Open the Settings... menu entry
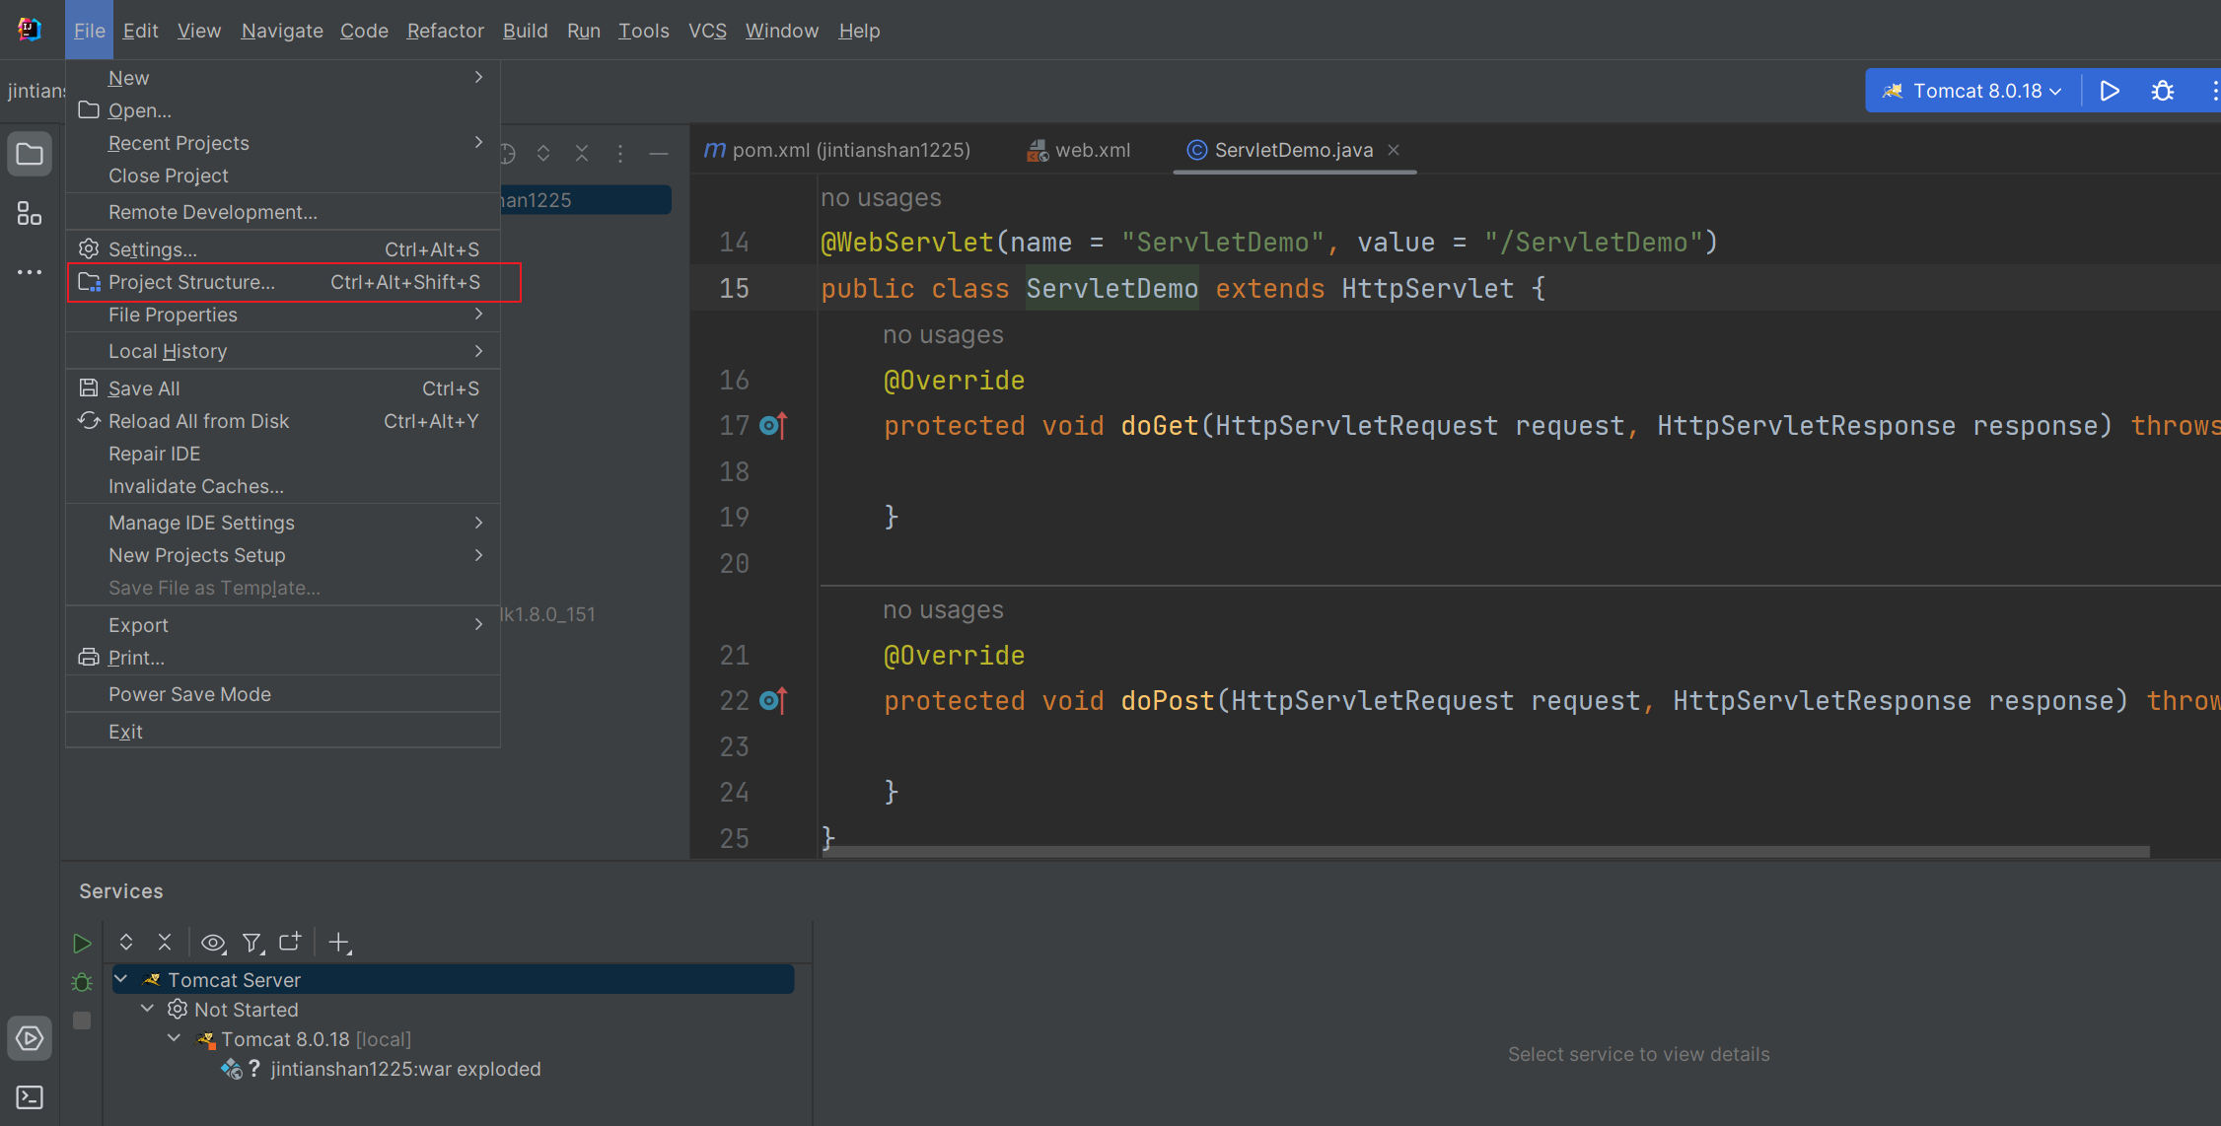The height and width of the screenshot is (1126, 2221). tap(152, 249)
